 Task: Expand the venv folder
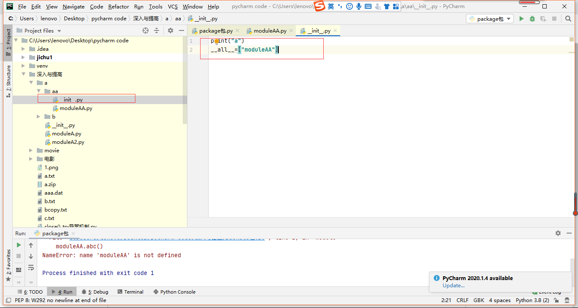pos(24,66)
